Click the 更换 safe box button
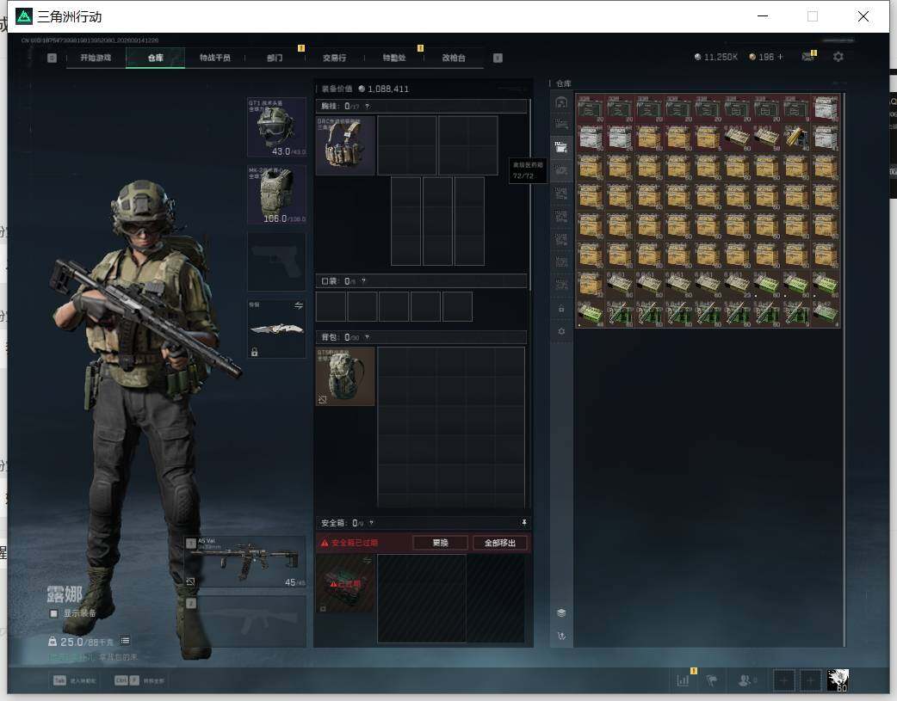The width and height of the screenshot is (897, 701). [x=440, y=543]
